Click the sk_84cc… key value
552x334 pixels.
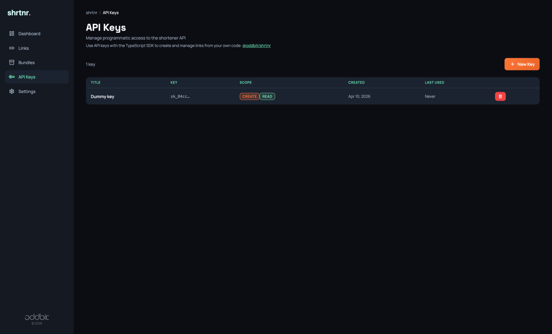click(180, 96)
